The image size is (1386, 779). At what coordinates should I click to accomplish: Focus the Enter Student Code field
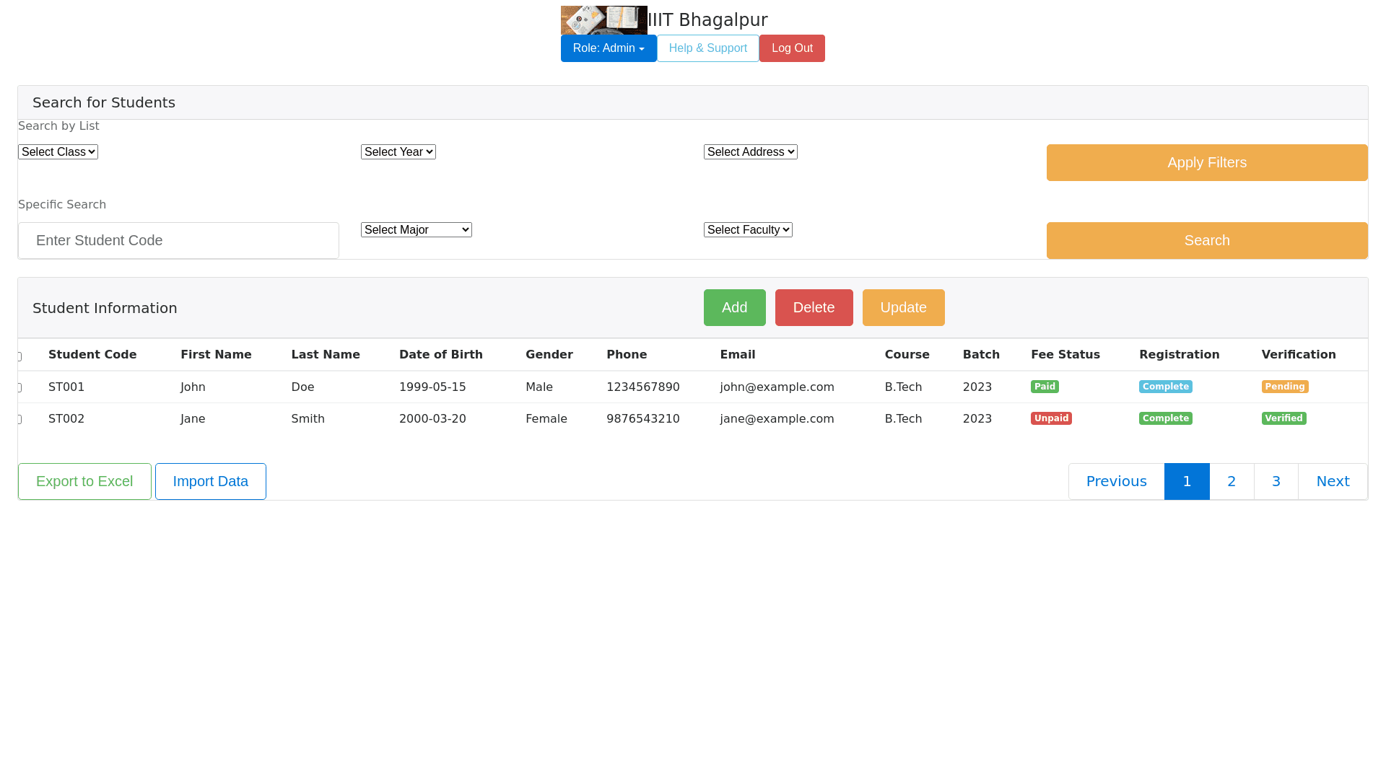click(178, 241)
